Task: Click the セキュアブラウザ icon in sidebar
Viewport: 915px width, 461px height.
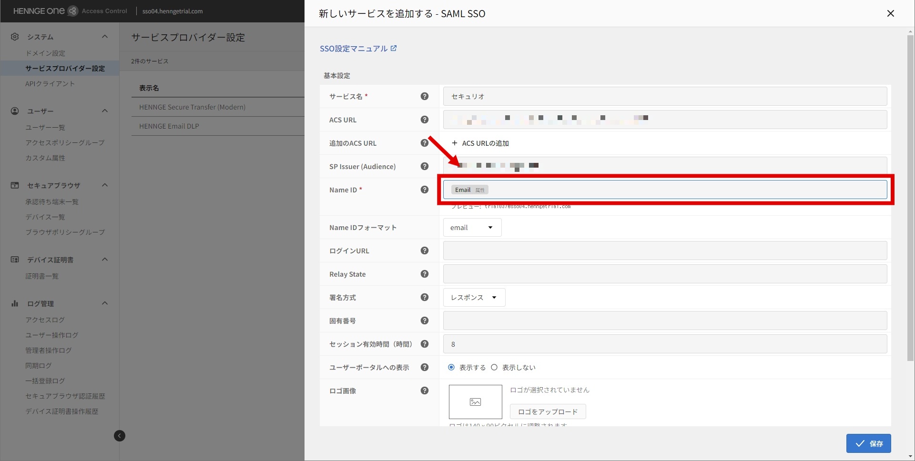Action: click(x=15, y=185)
